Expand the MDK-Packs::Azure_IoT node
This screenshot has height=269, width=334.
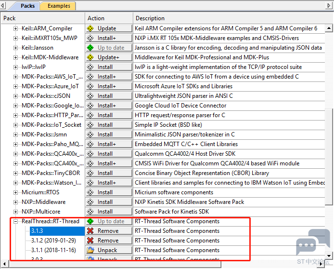[x=15, y=86]
